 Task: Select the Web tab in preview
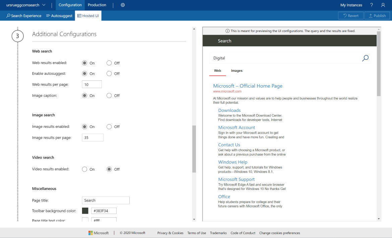point(217,71)
